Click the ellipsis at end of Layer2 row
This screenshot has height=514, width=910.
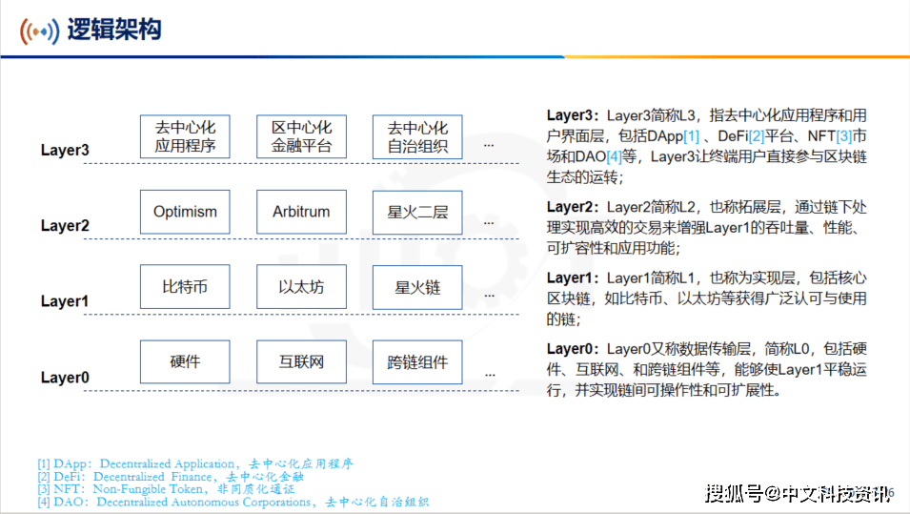pyautogui.click(x=489, y=223)
